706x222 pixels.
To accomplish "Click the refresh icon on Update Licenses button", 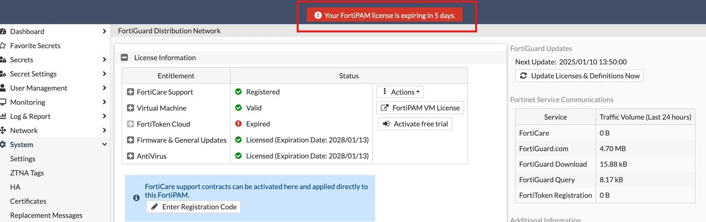I will 523,76.
